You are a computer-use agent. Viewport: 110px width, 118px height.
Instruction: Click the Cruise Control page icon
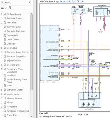(x=5, y=40)
